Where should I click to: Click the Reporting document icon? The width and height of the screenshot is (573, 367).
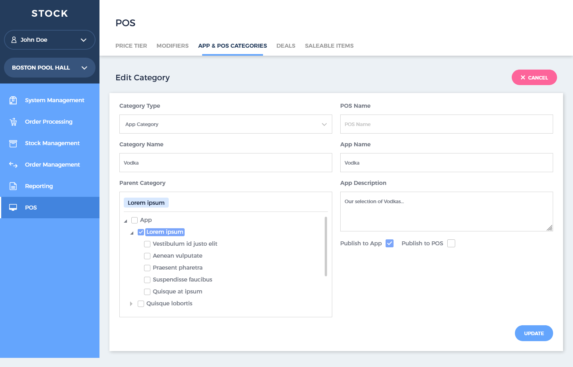pyautogui.click(x=13, y=186)
